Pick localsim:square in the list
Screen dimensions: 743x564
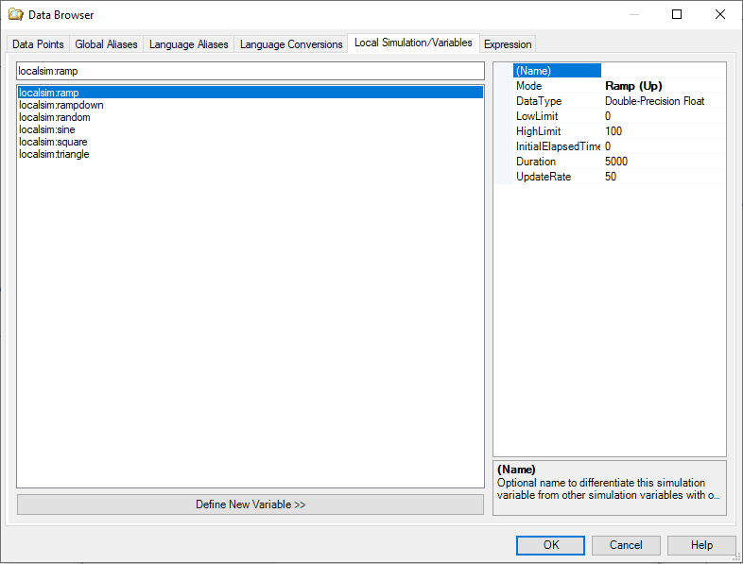(53, 142)
